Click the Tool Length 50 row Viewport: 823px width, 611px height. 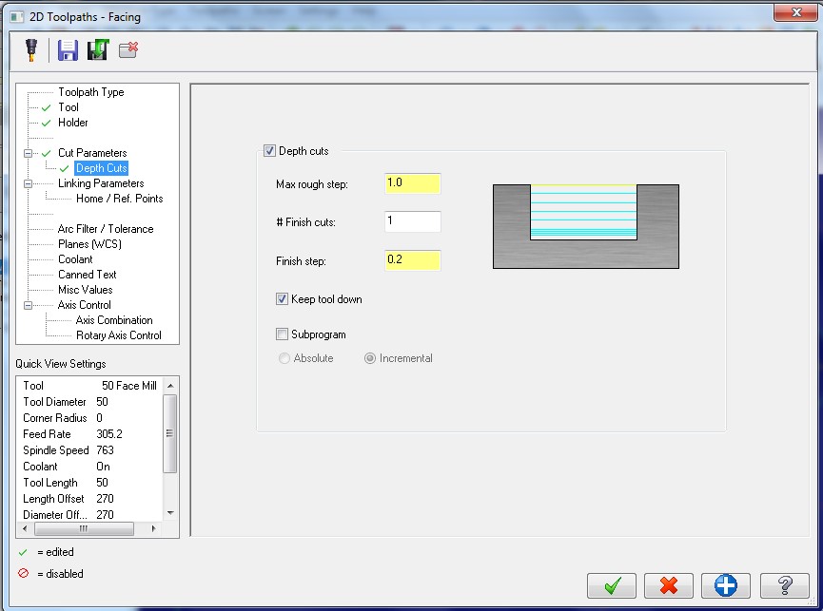pyautogui.click(x=89, y=483)
